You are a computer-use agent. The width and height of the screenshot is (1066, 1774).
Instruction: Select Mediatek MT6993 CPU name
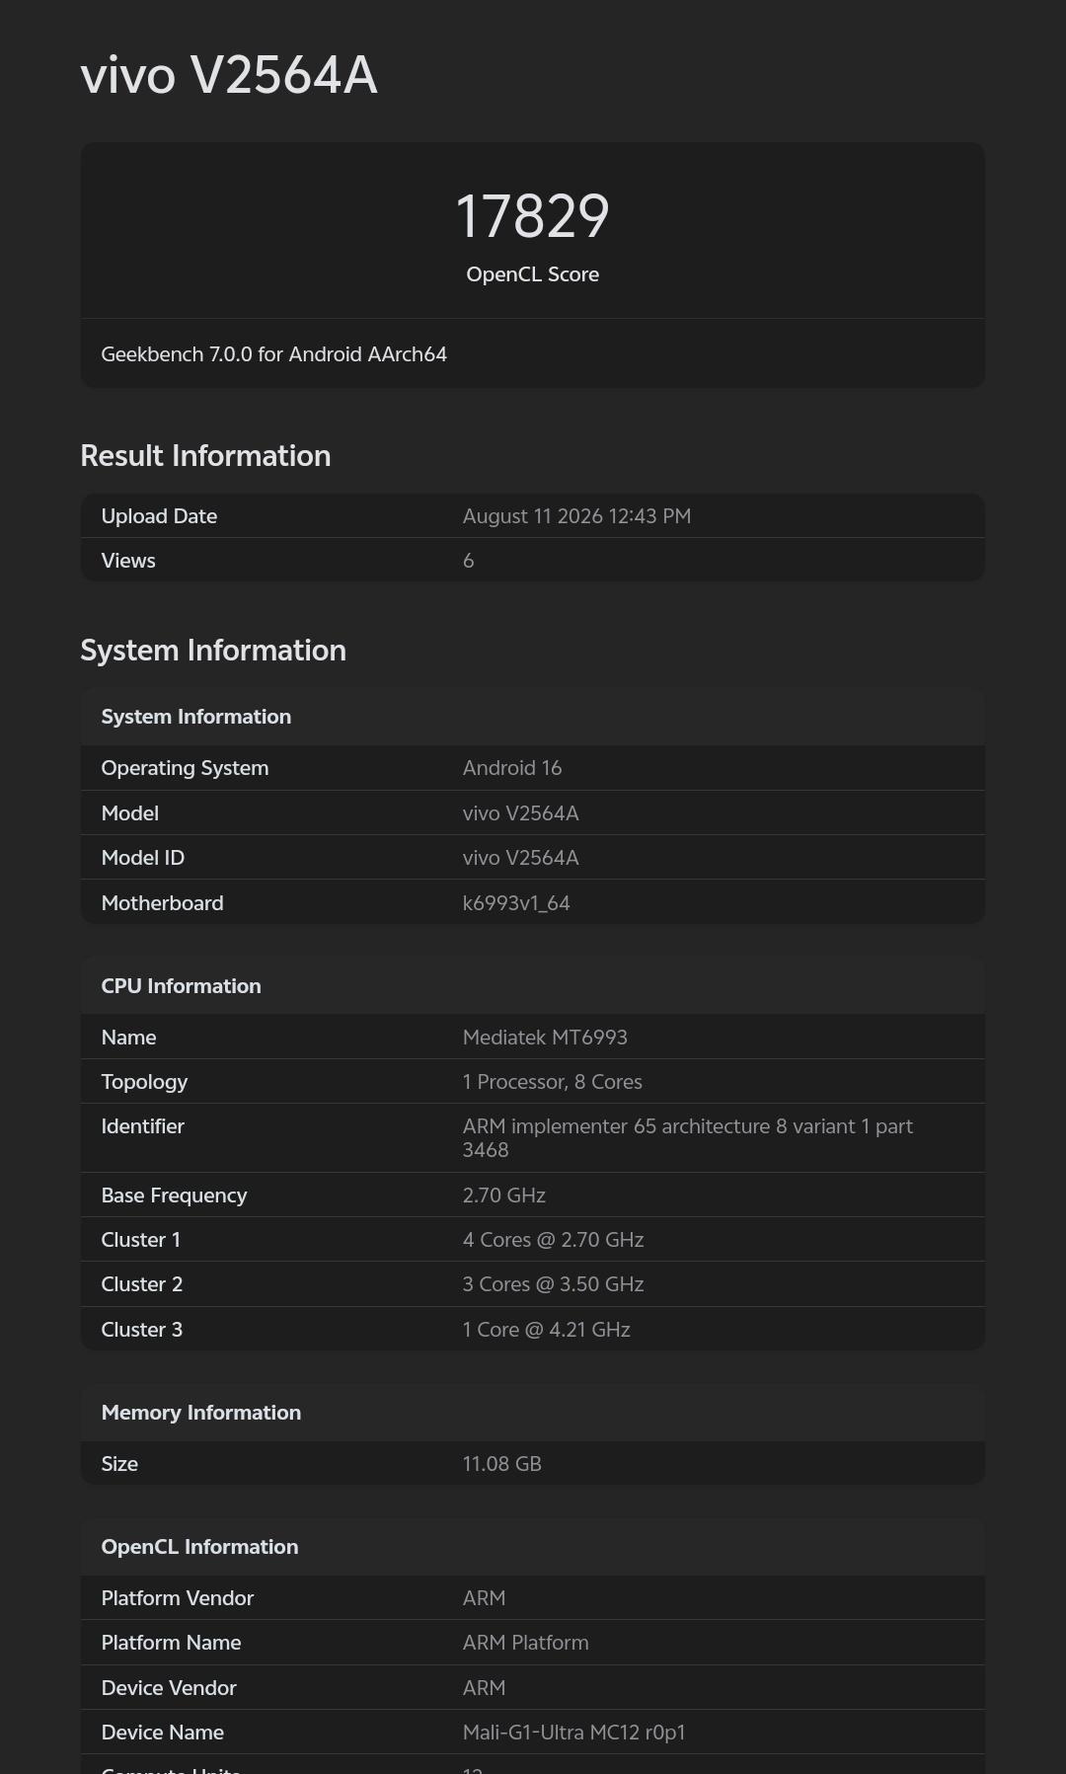(545, 1038)
